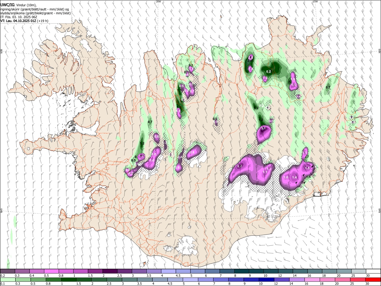
Task: Click the darkest green 1–1.5 swatch in lower legend
Action: click(69, 279)
